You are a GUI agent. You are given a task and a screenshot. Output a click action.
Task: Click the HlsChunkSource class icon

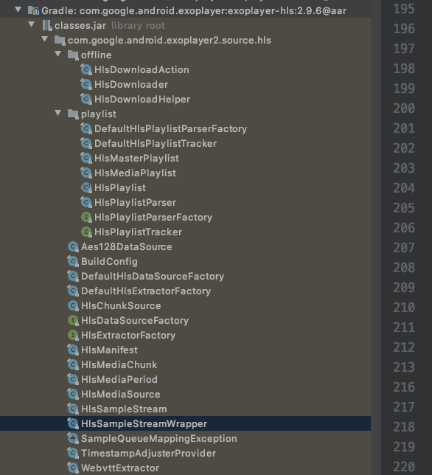click(73, 306)
